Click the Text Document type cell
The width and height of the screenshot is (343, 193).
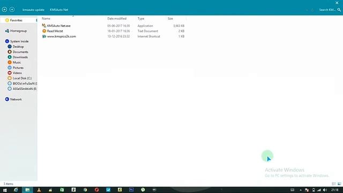[148, 31]
